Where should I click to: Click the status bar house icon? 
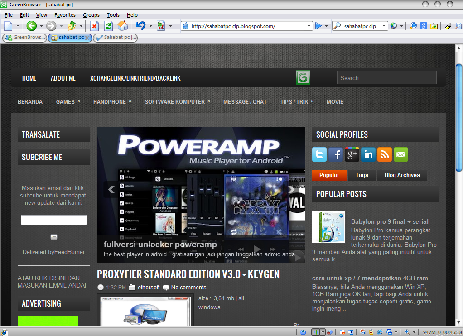(x=362, y=332)
